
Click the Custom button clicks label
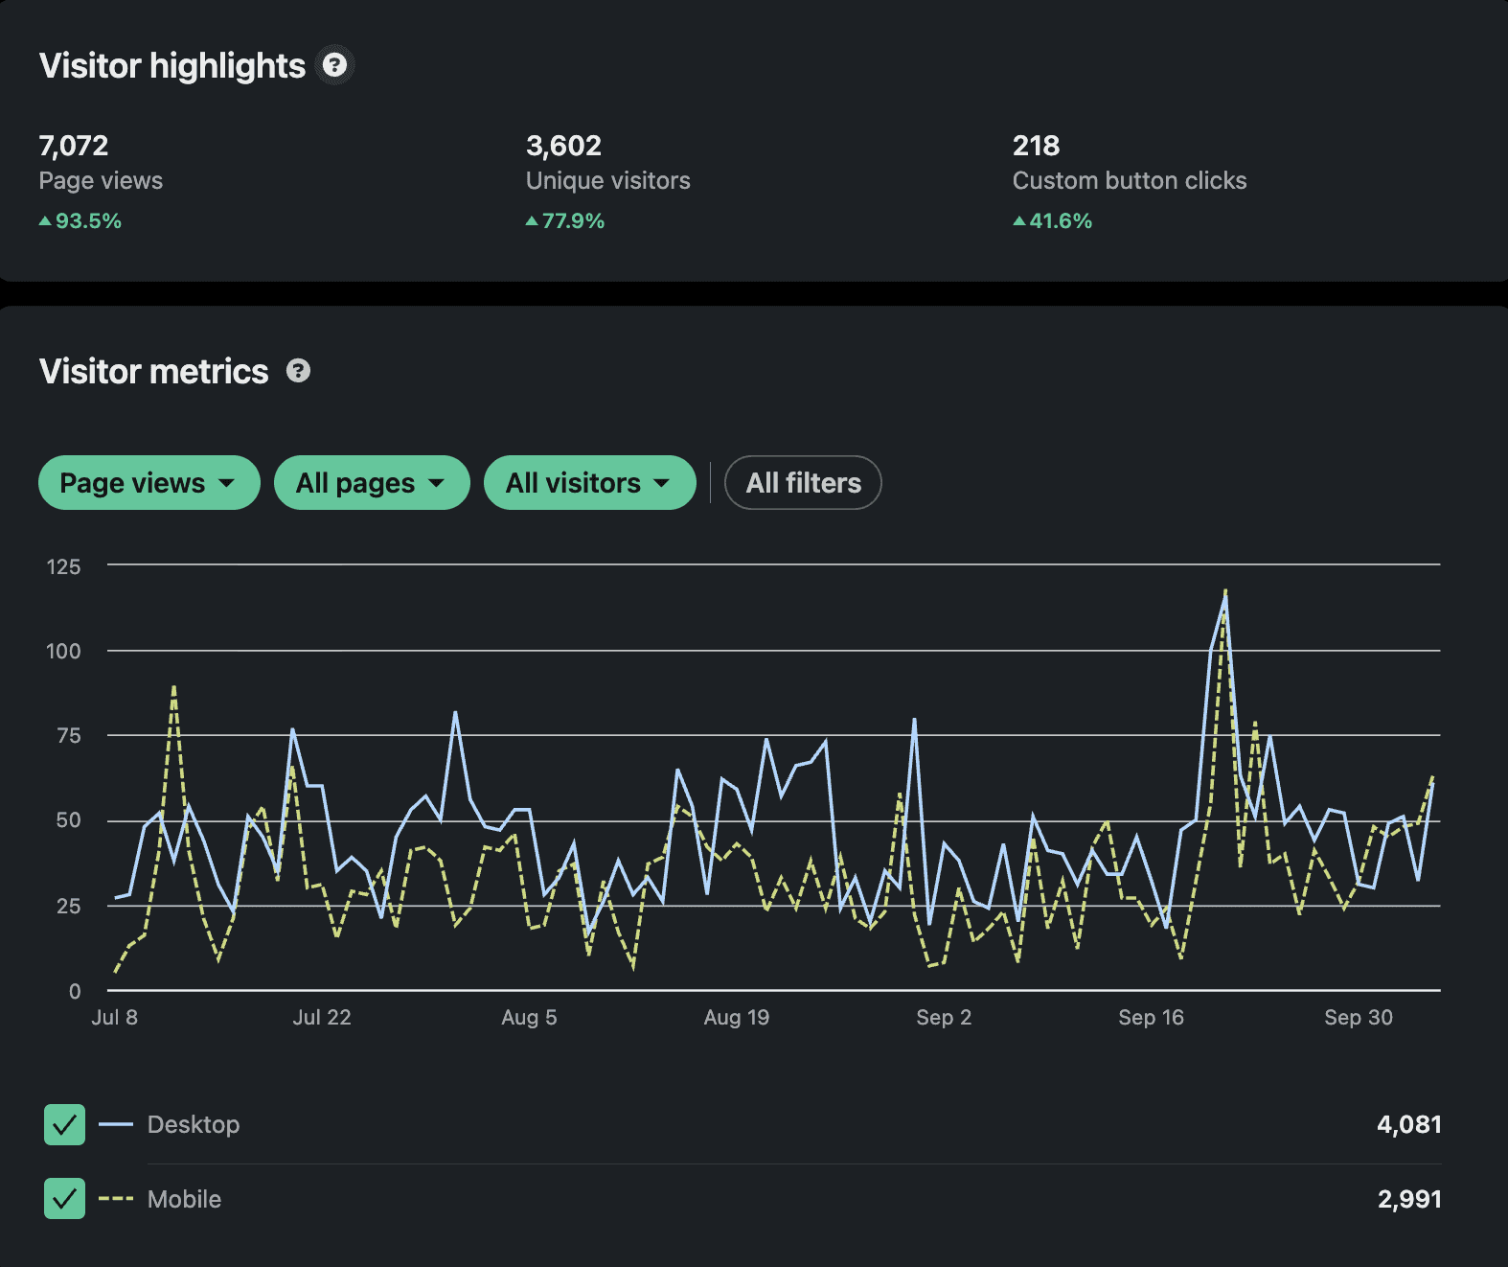[1130, 180]
